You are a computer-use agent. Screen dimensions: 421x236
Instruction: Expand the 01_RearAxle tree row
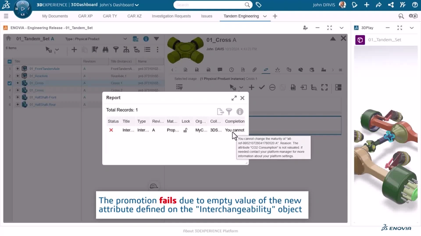(x=18, y=76)
